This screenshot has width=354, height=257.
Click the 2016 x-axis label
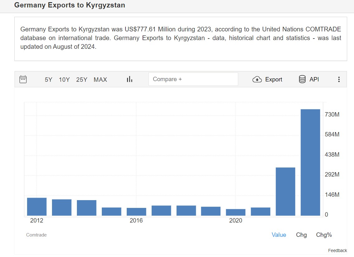click(x=136, y=220)
